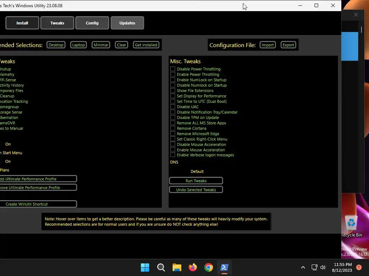Check Disable TPM on Update

coord(173,118)
